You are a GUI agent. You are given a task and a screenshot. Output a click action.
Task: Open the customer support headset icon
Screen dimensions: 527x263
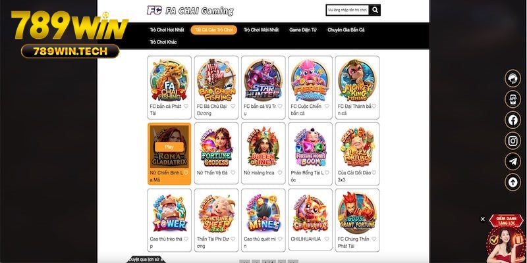tap(513, 78)
